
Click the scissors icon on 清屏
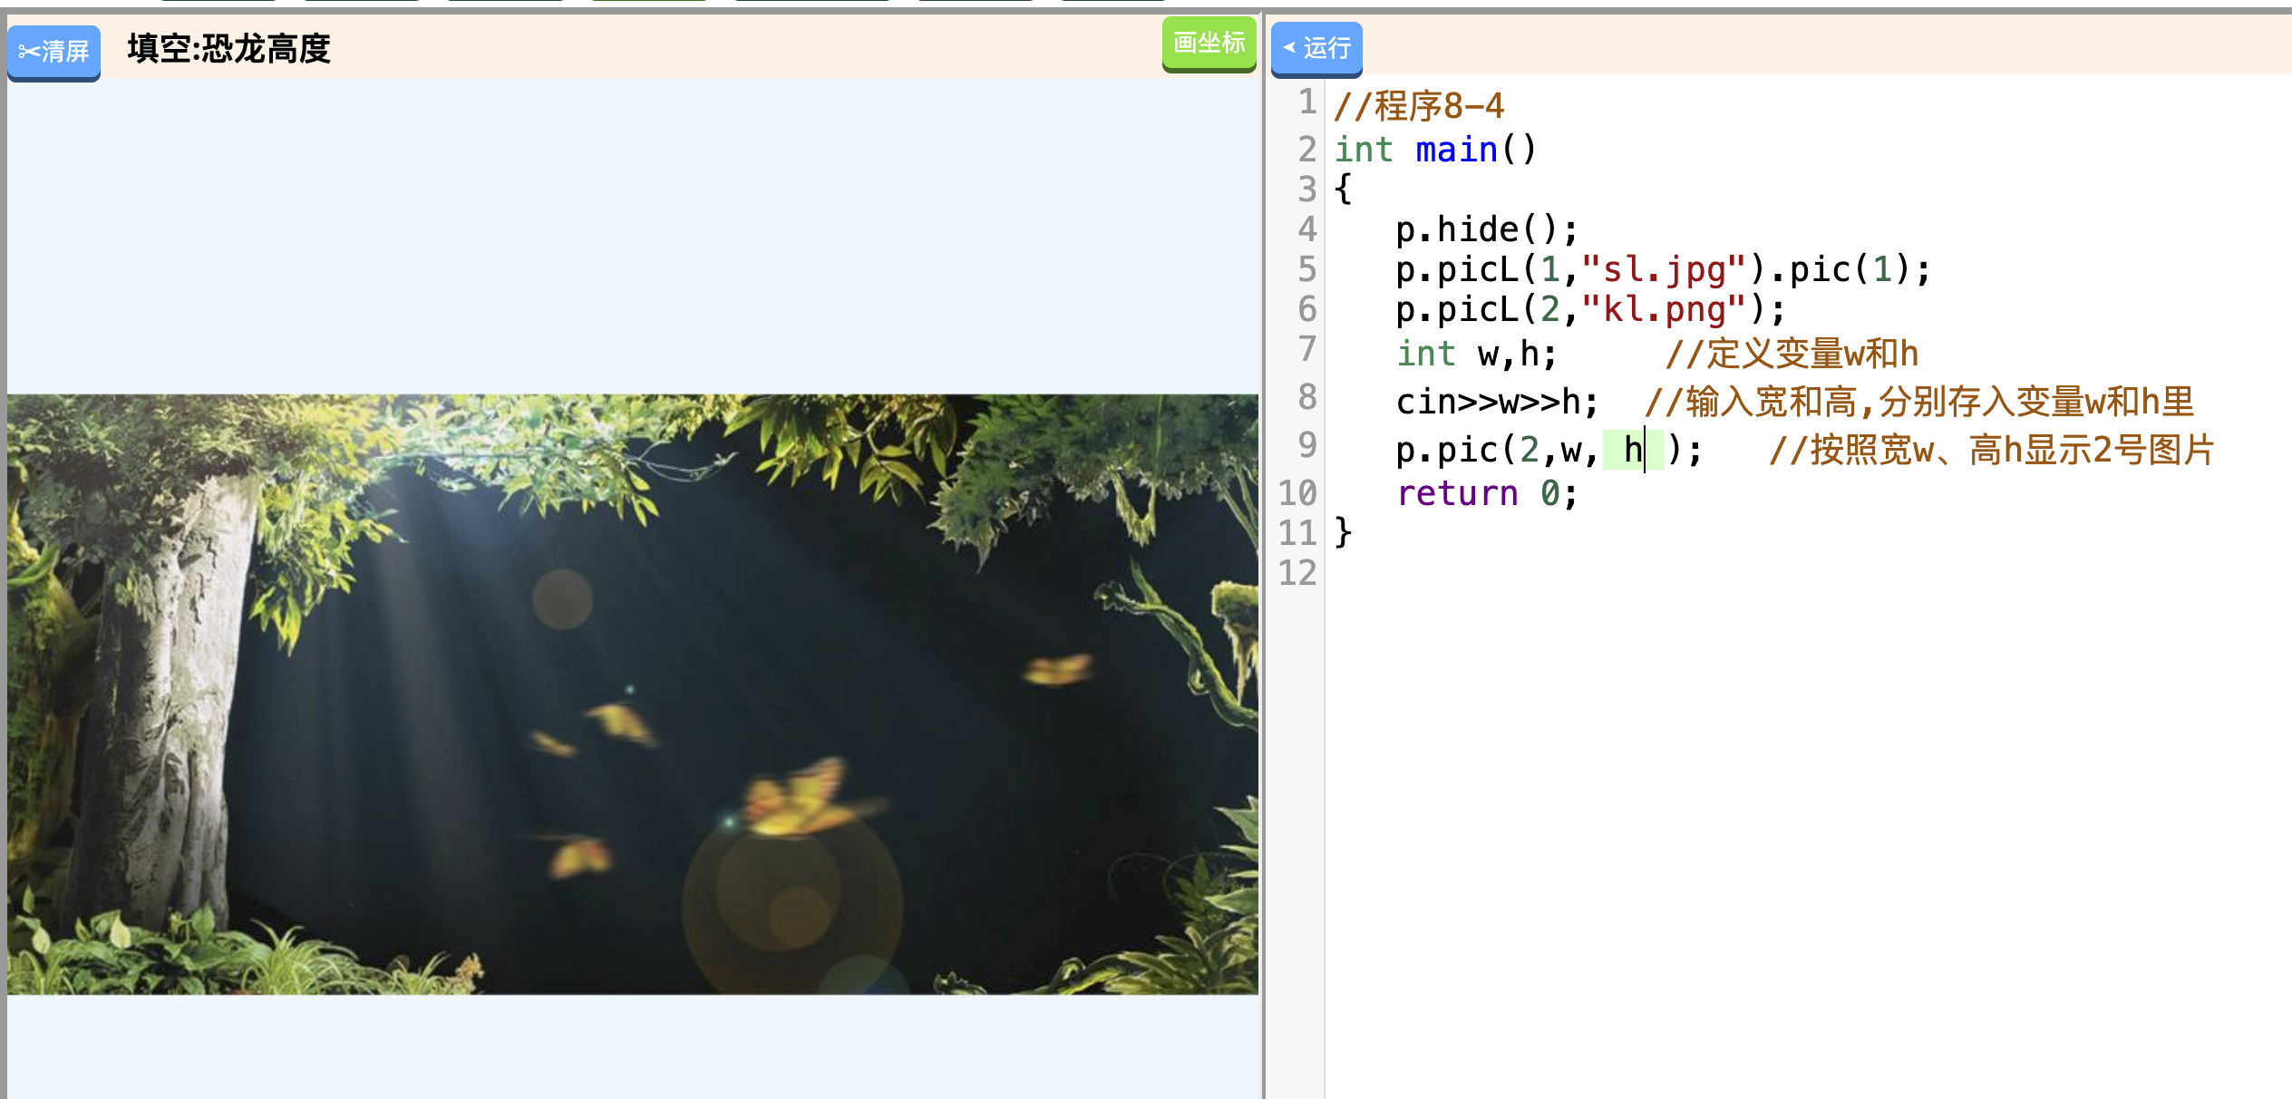coord(28,52)
